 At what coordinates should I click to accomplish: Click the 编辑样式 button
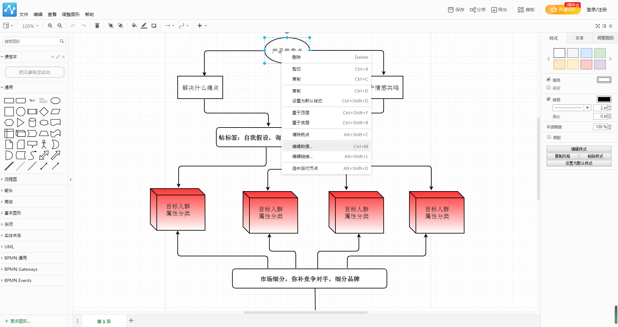pyautogui.click(x=579, y=149)
